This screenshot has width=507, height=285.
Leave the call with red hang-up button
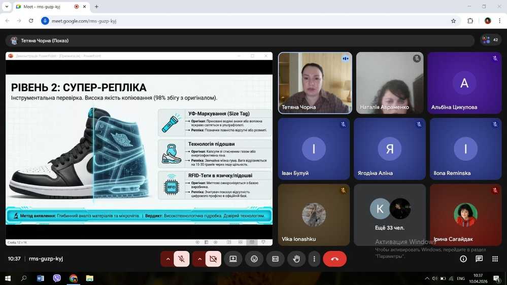click(334, 259)
